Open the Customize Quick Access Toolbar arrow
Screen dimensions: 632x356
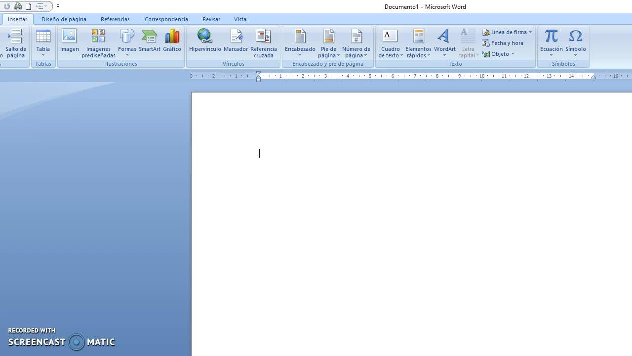(x=58, y=6)
